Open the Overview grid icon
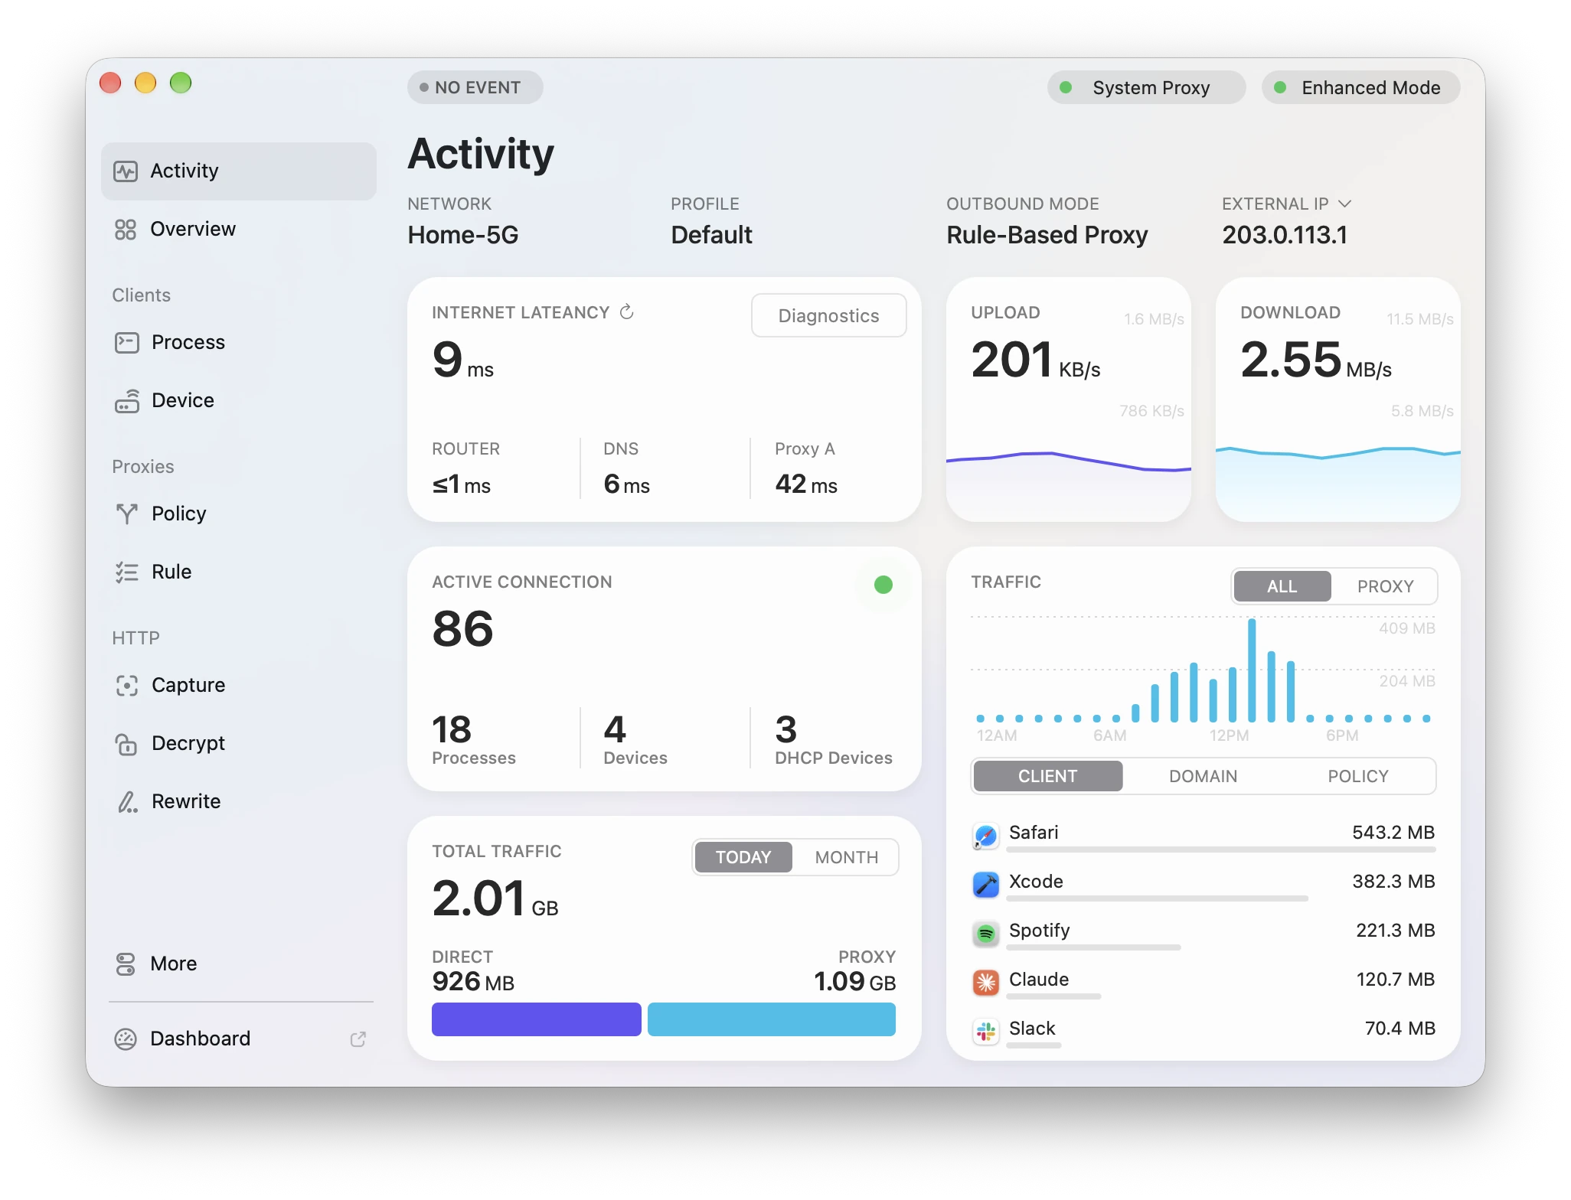The height and width of the screenshot is (1200, 1571). [126, 229]
